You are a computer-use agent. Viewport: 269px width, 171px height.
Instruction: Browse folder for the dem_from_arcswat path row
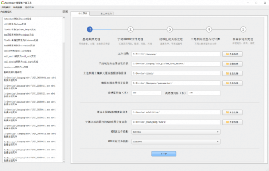click(232, 64)
